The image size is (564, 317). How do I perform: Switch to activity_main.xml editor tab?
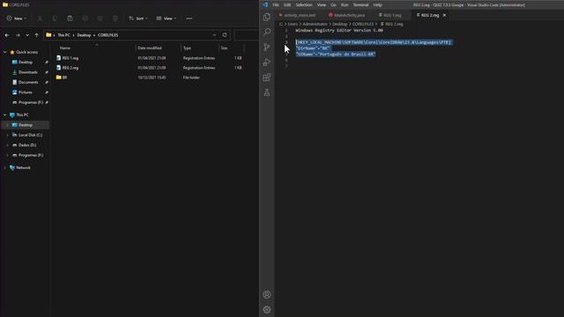point(300,15)
